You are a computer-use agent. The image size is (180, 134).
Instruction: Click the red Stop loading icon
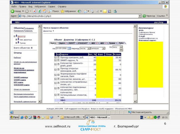34,11
